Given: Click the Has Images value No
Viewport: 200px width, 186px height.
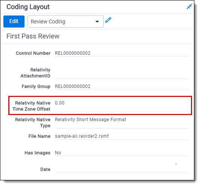Looking at the screenshot, I should (x=58, y=153).
